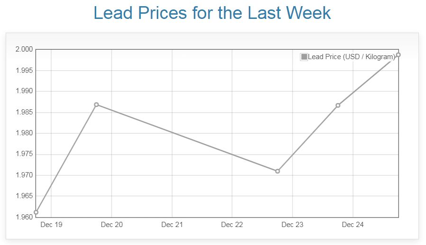Click the data point just before Dec 24

[338, 105]
